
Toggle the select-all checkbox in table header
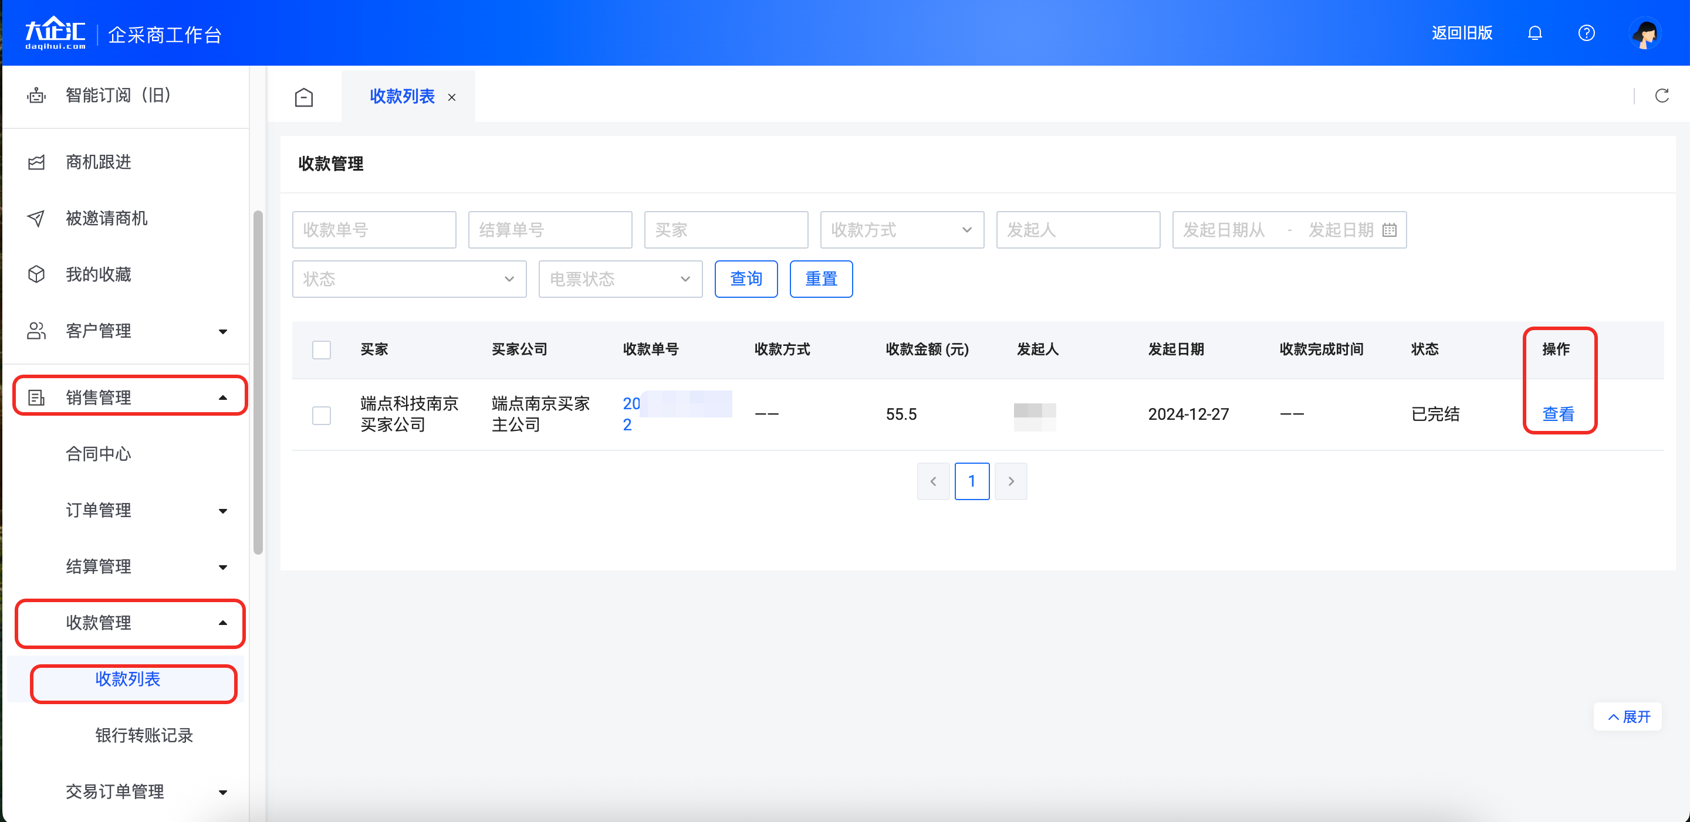[322, 349]
